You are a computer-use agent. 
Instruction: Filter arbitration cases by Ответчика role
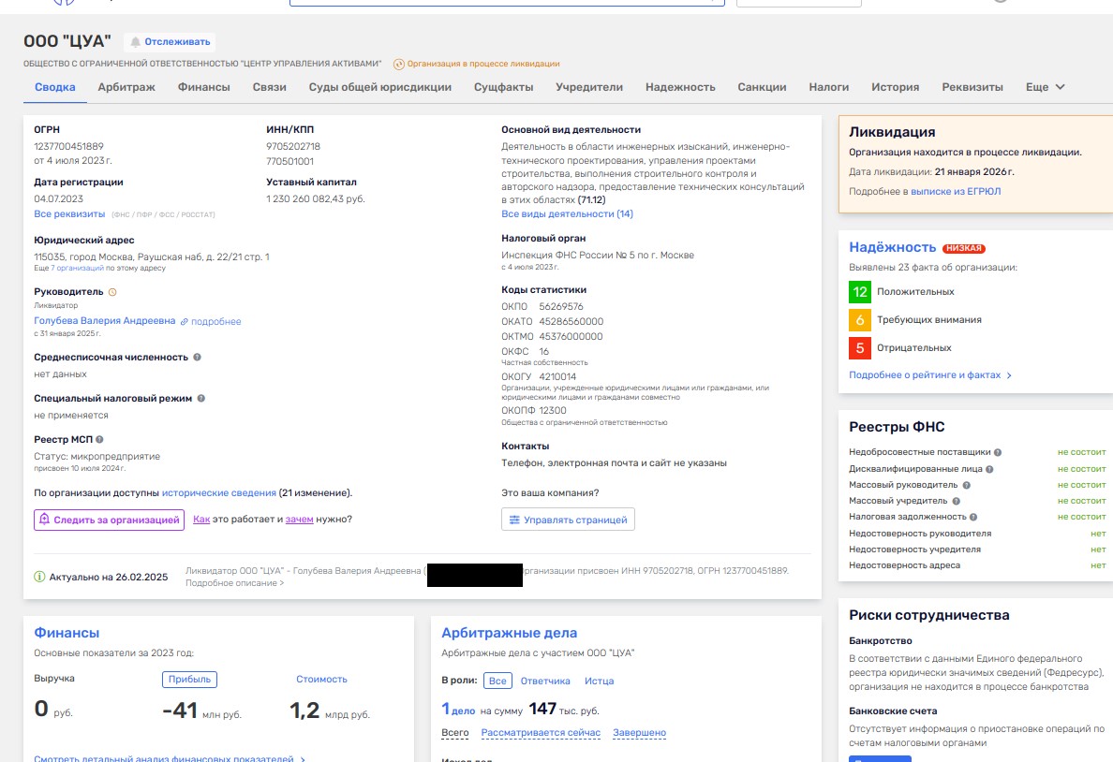point(545,681)
